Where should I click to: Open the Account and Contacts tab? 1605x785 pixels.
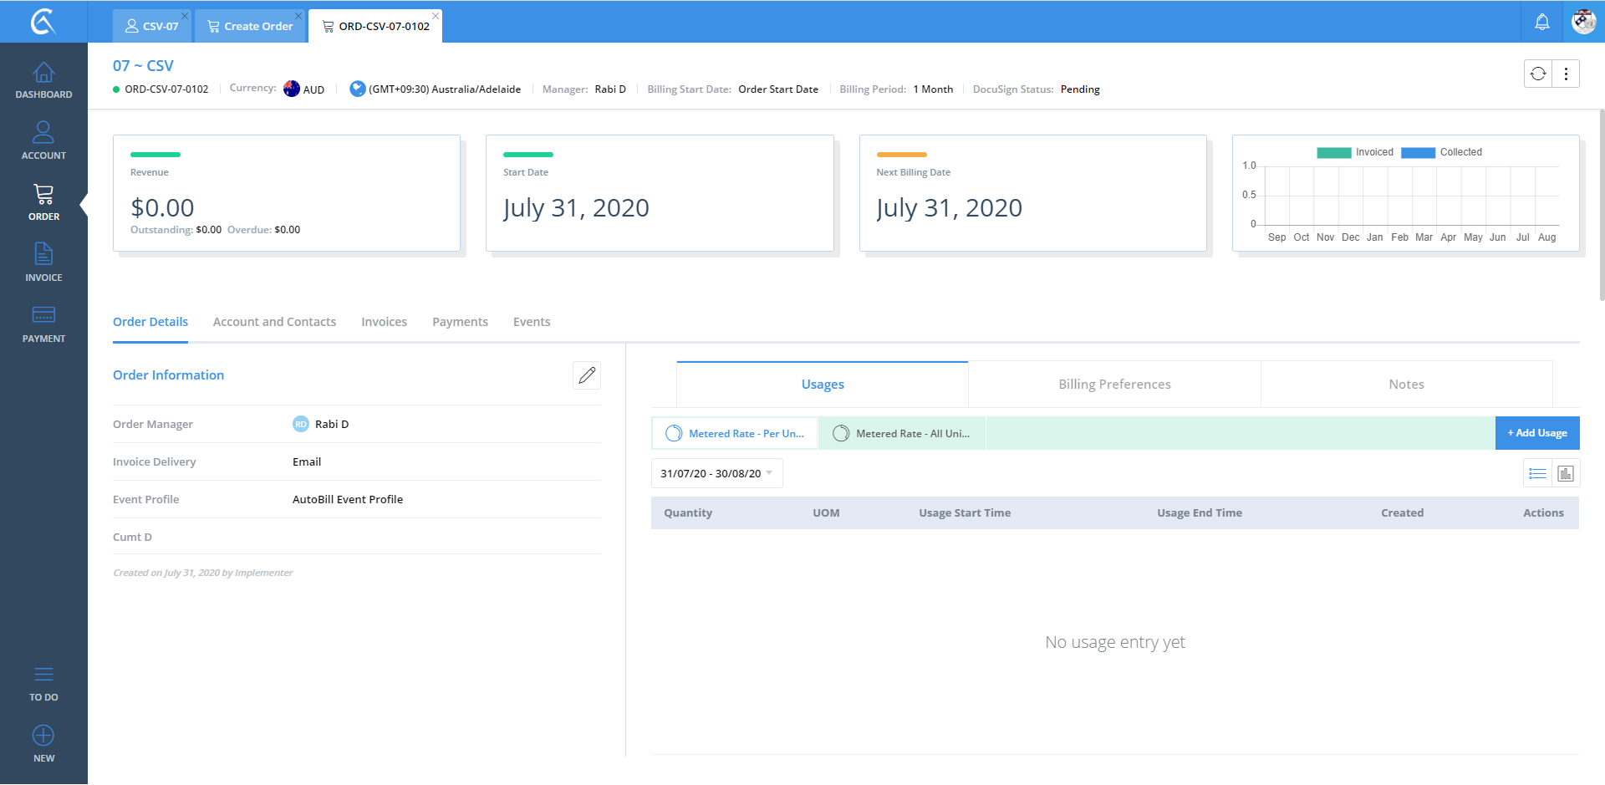[x=274, y=322]
